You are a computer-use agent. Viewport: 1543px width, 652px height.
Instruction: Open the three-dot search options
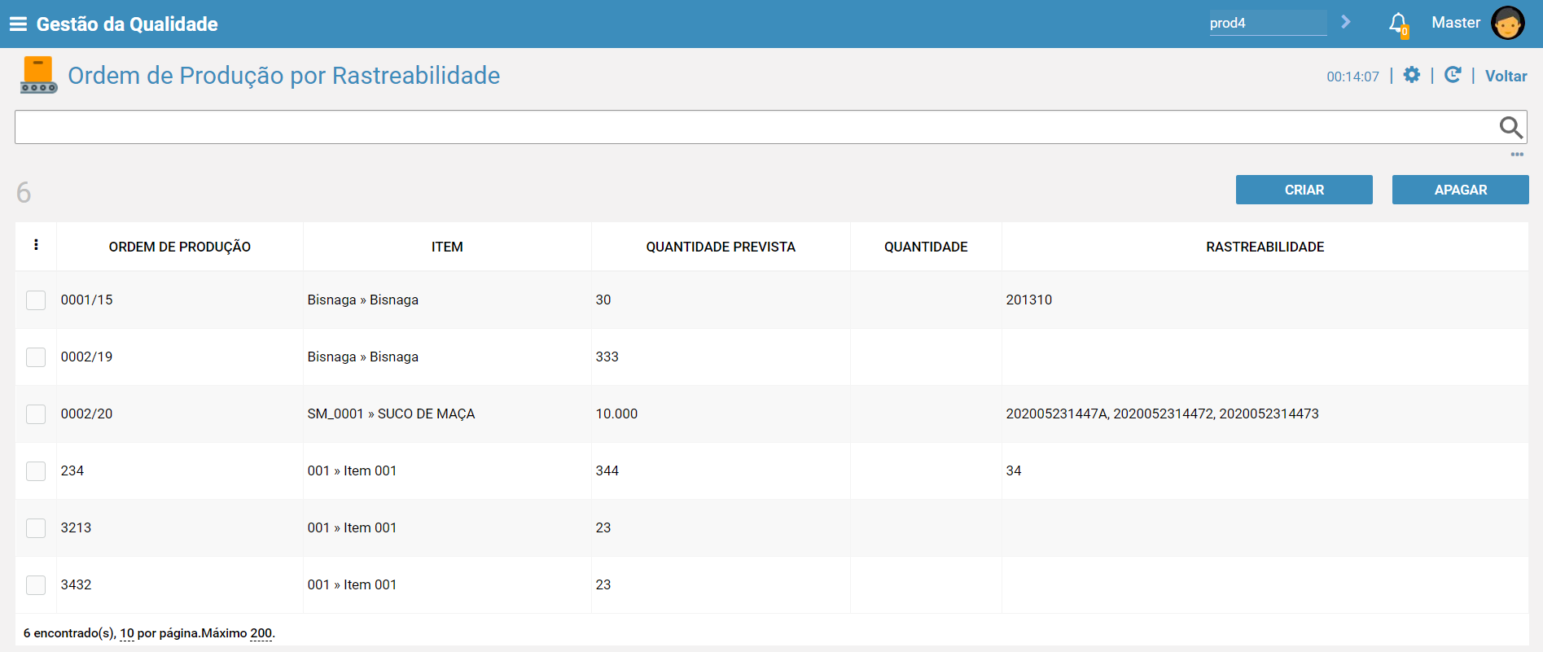[x=1517, y=154]
